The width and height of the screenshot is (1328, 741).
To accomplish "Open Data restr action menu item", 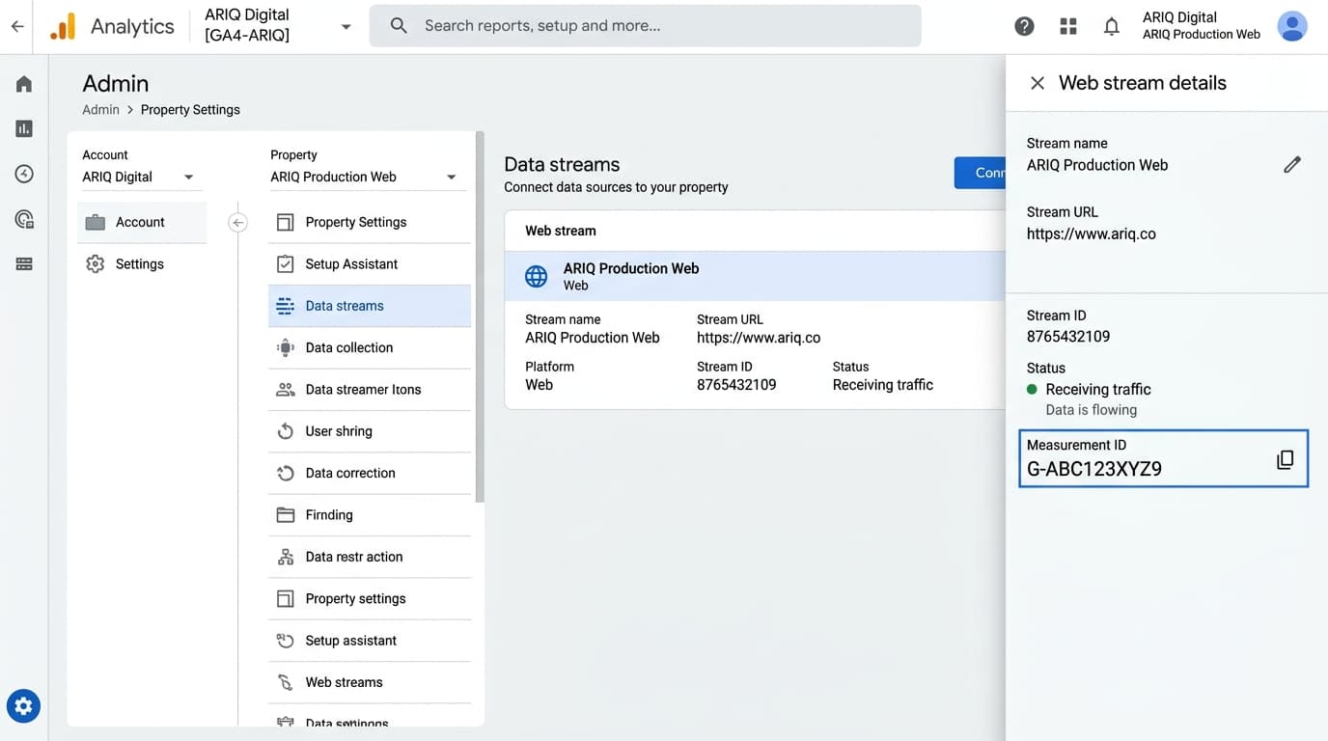I will 370,557.
